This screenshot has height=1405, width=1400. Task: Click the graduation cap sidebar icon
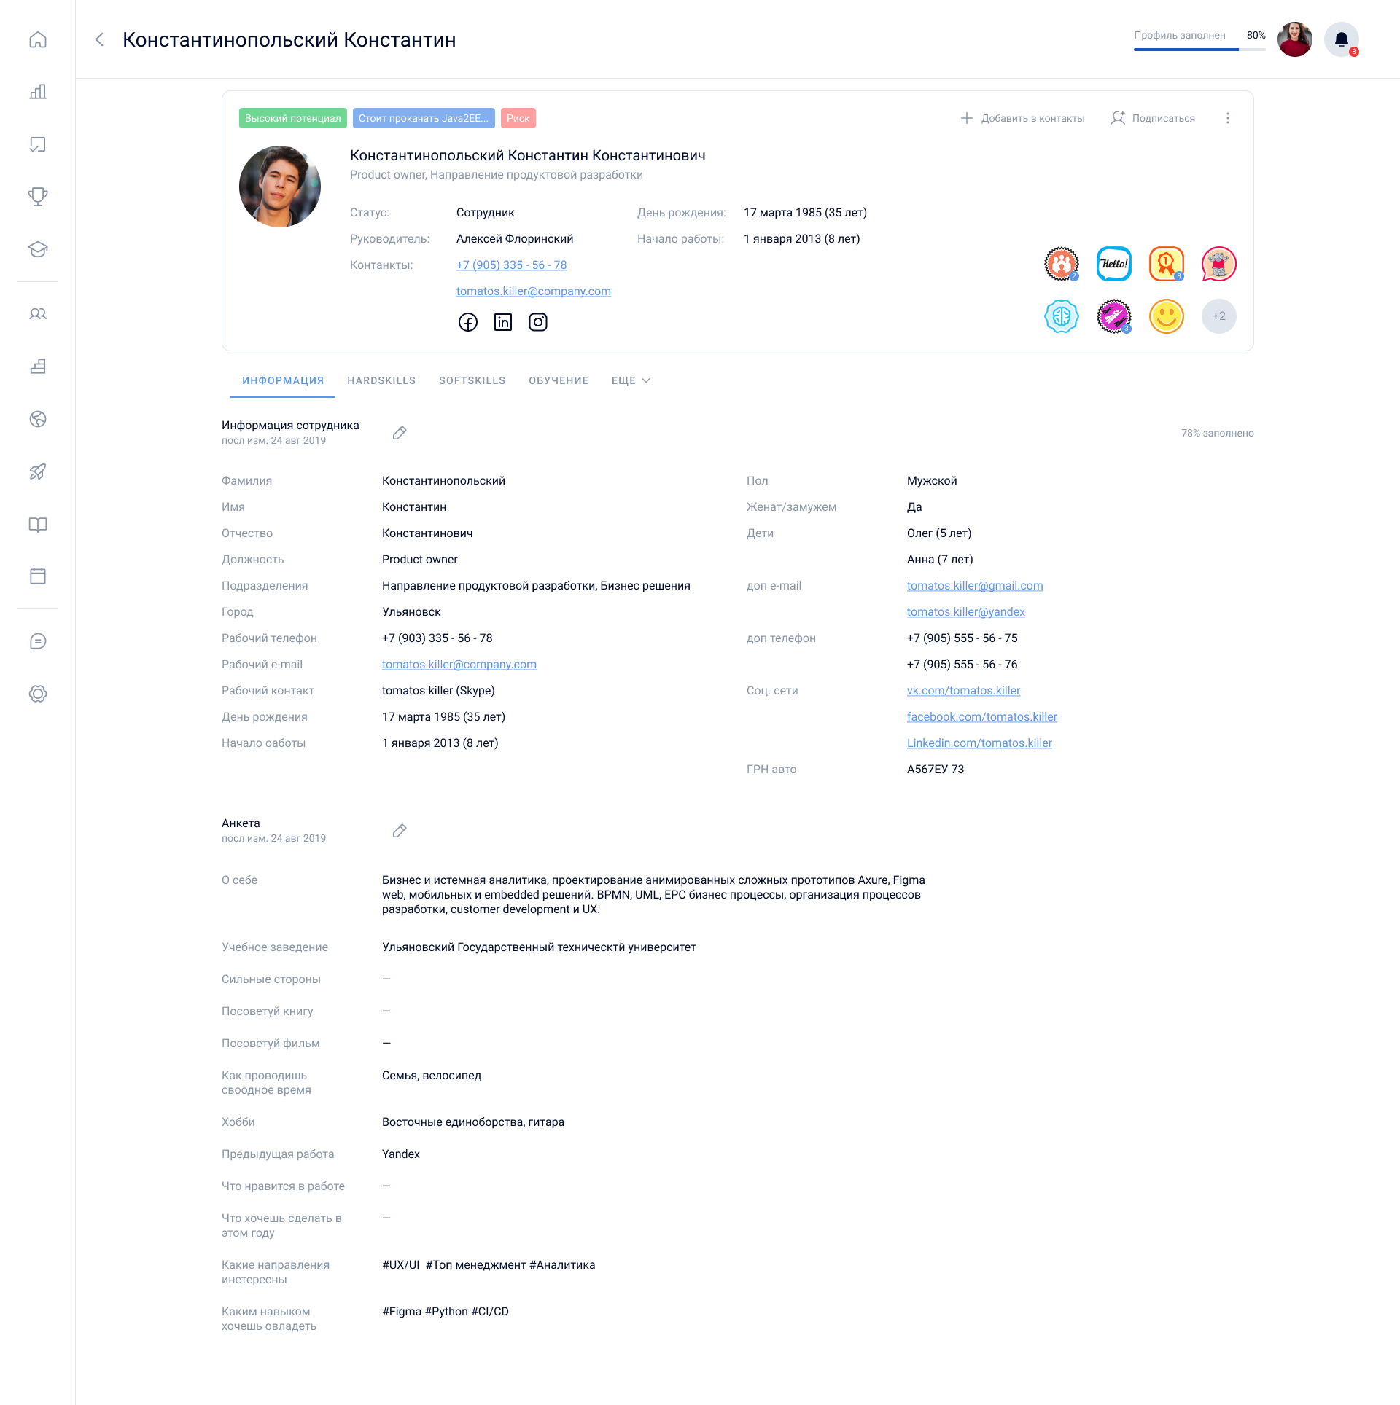tap(38, 249)
